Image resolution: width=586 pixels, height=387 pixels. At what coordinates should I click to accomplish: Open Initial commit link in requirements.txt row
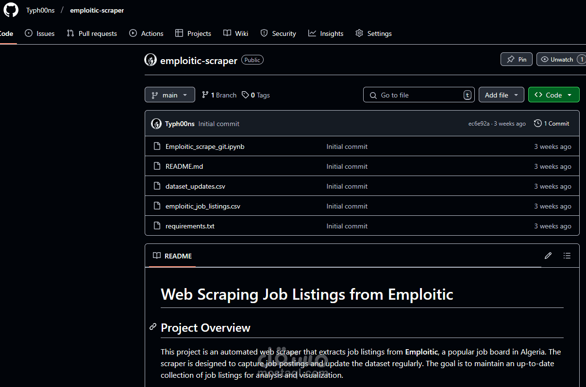pos(347,226)
